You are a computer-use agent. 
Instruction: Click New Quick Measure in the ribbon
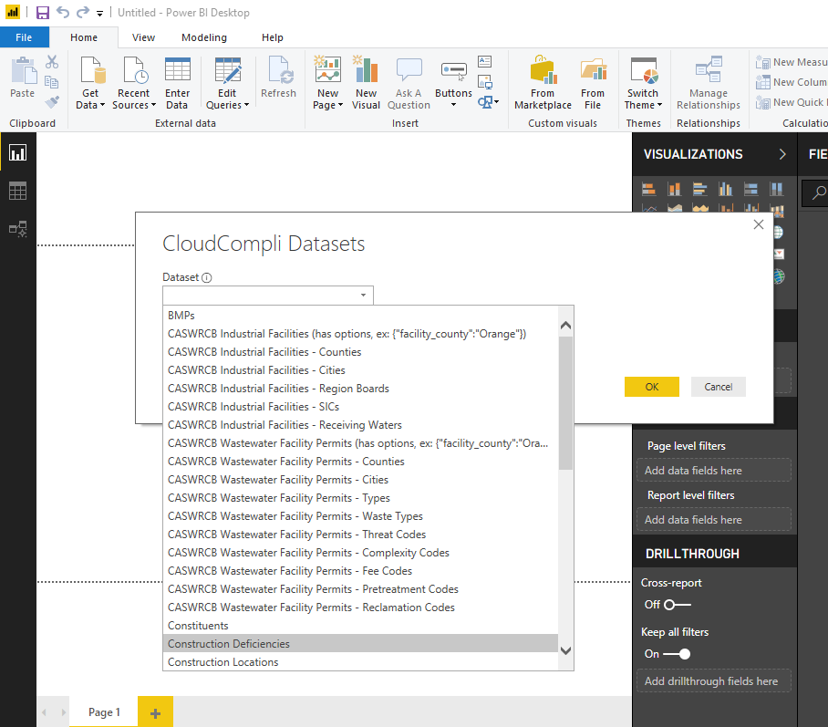[791, 102]
